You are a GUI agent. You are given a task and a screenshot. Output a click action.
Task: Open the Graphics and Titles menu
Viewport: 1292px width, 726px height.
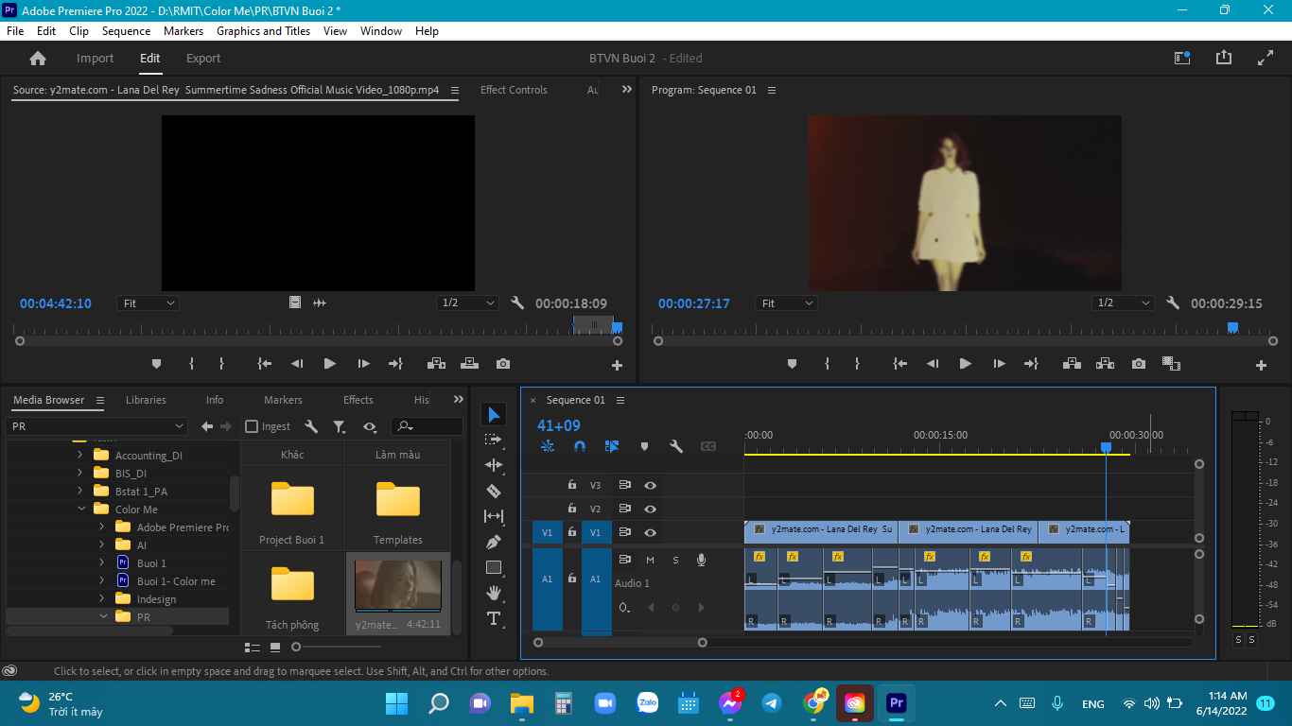click(x=263, y=31)
